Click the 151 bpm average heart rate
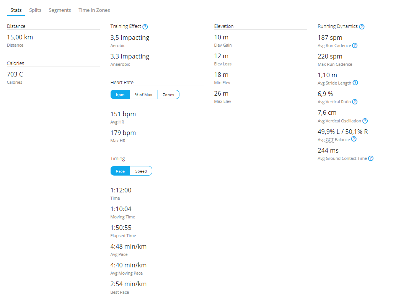 coord(123,114)
